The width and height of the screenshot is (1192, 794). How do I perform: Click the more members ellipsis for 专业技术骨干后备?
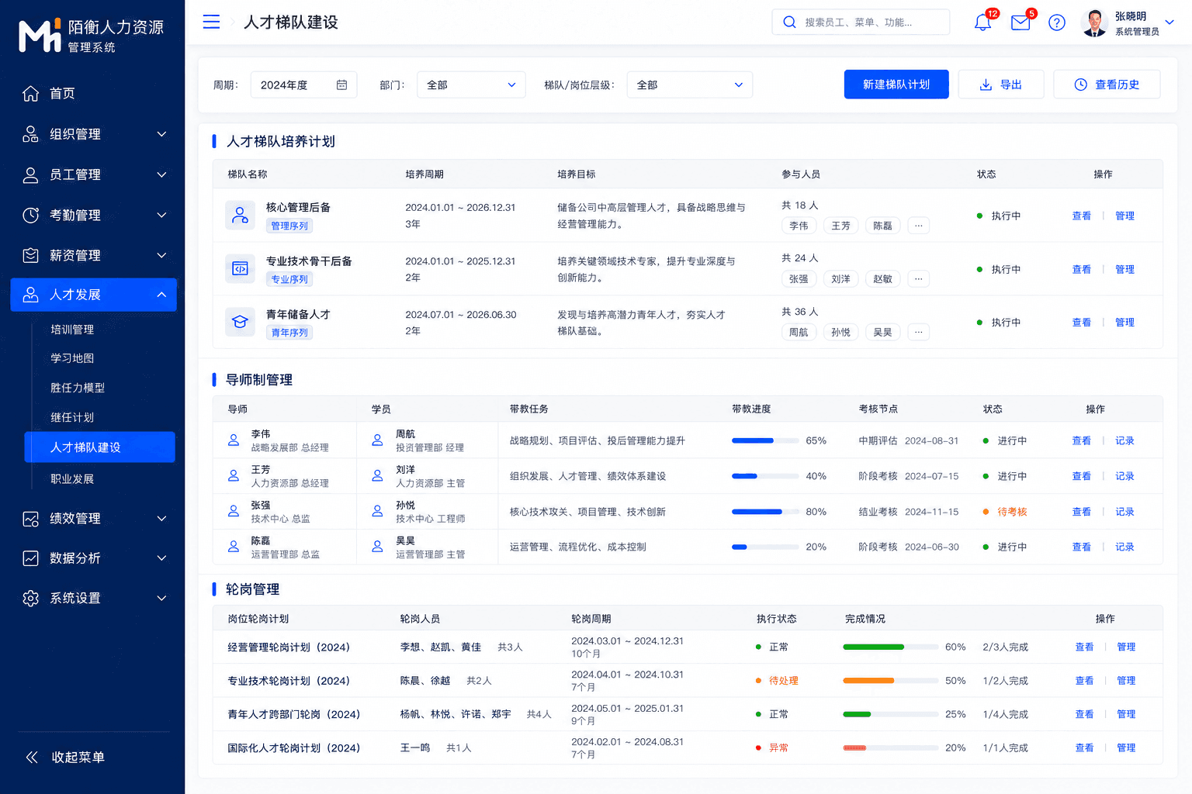coord(918,279)
